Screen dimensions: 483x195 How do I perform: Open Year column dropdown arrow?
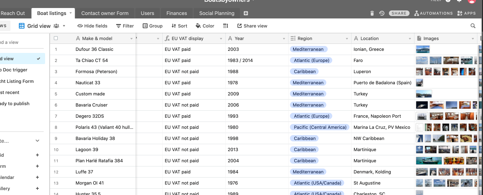coord(284,39)
